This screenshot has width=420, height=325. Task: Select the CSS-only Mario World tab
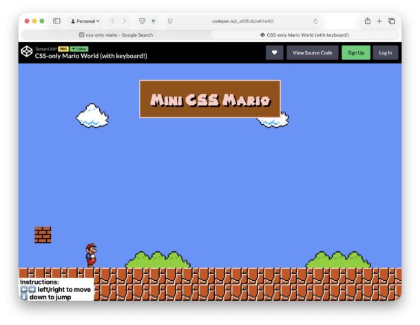[304, 35]
